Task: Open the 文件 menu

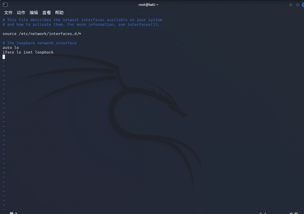Action: (x=8, y=13)
